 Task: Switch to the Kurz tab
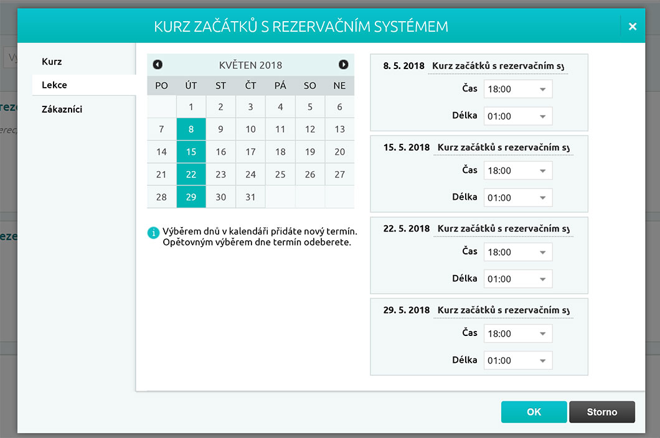tap(51, 62)
